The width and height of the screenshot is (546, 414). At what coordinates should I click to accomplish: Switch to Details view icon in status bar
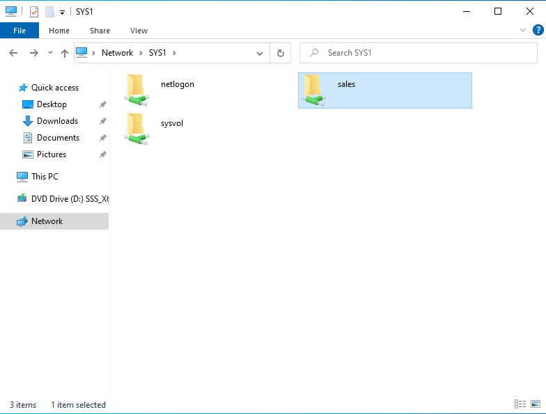(x=520, y=404)
